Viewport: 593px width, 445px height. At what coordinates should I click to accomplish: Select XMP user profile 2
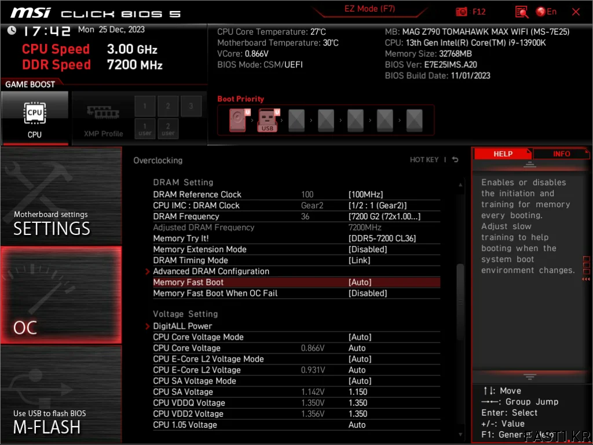(168, 129)
